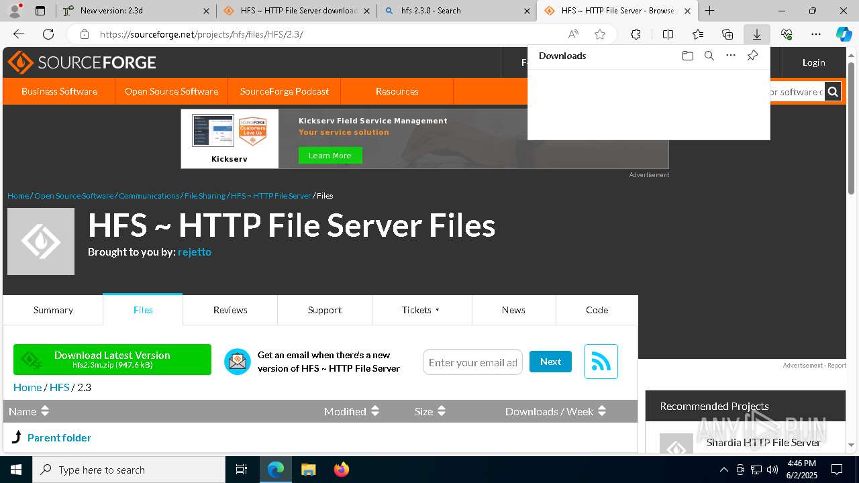Open File Explorer from taskbar
The height and width of the screenshot is (483, 859).
308,470
